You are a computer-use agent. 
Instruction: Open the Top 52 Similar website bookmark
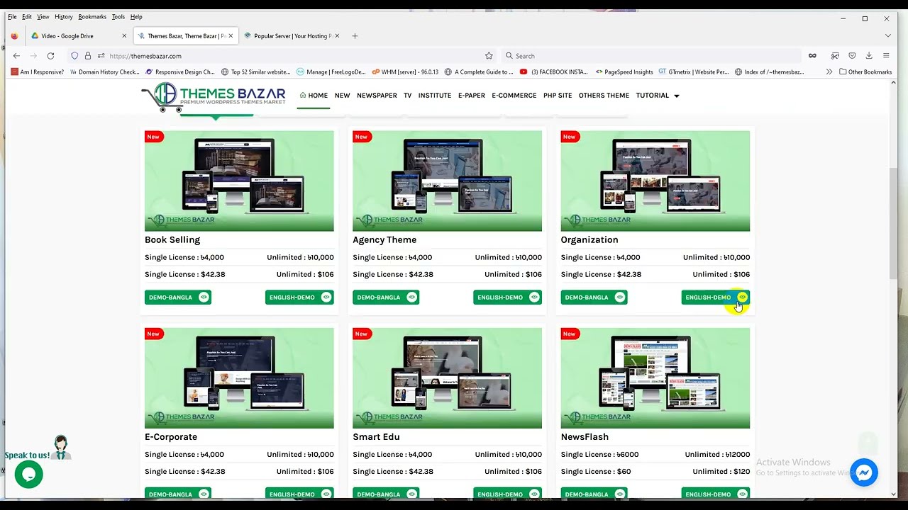pyautogui.click(x=255, y=72)
